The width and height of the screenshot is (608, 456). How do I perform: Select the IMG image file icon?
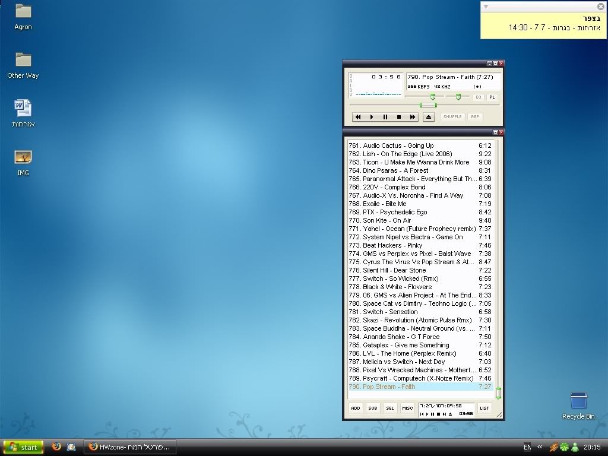(23, 163)
